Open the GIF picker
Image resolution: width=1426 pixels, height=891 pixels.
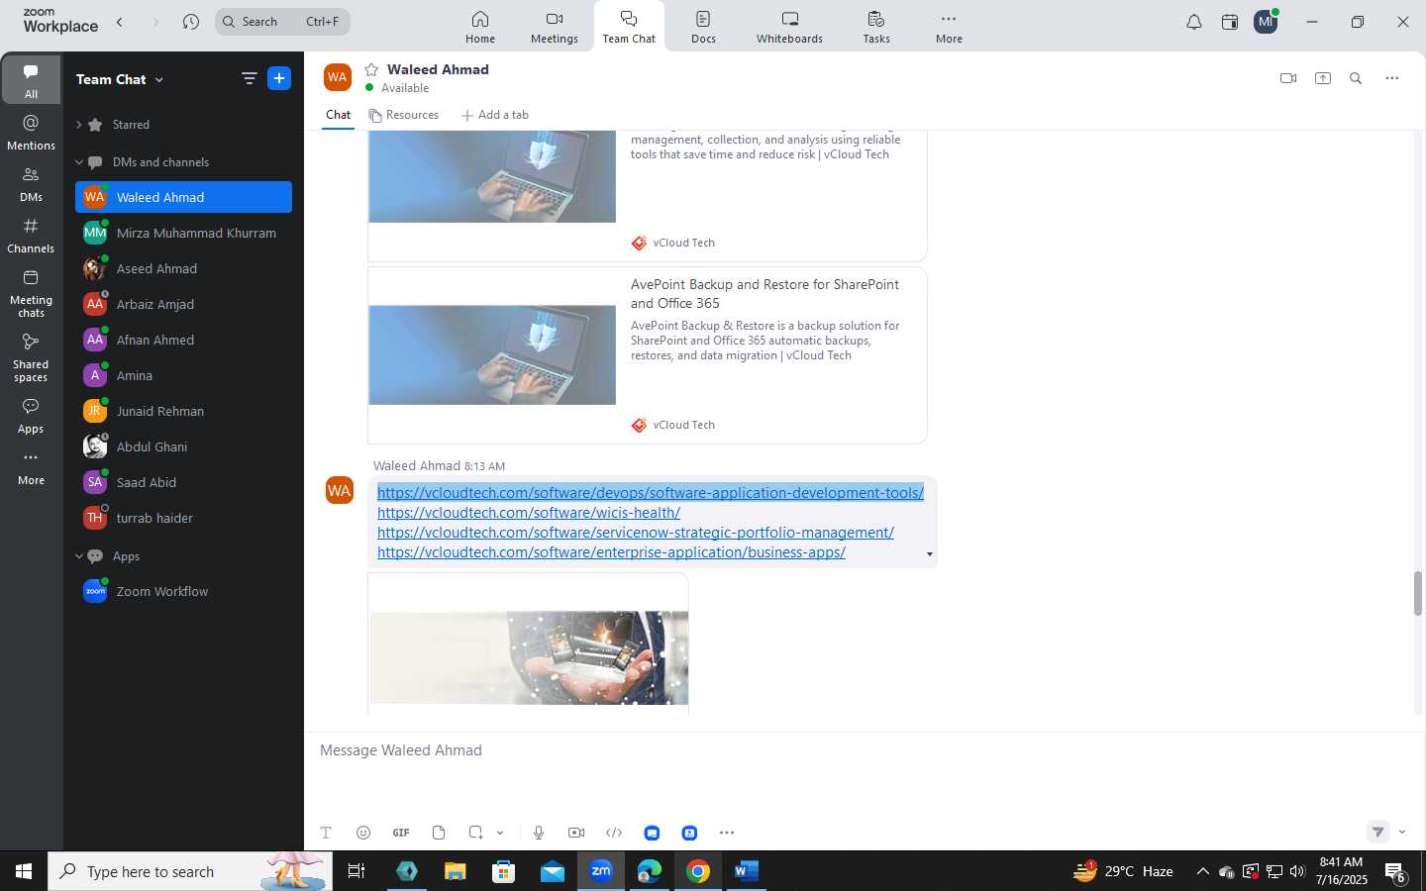(x=401, y=833)
